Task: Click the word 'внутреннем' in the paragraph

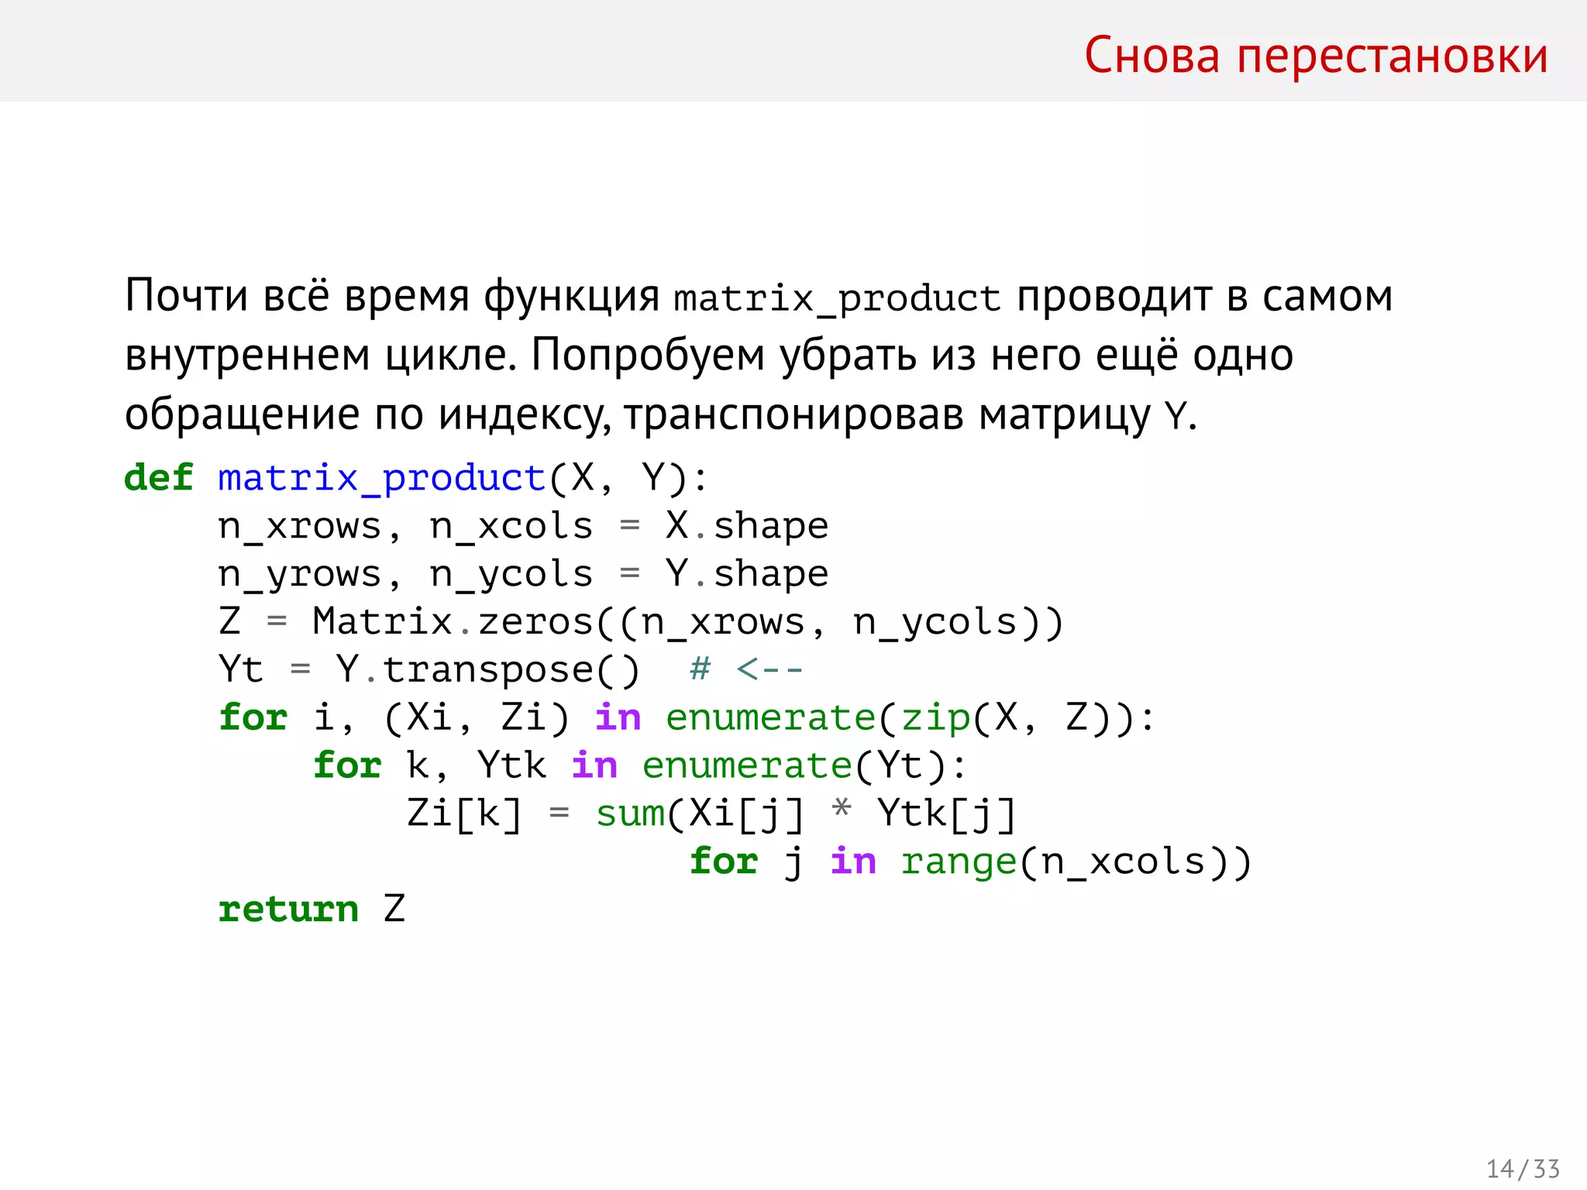Action: pyautogui.click(x=246, y=356)
